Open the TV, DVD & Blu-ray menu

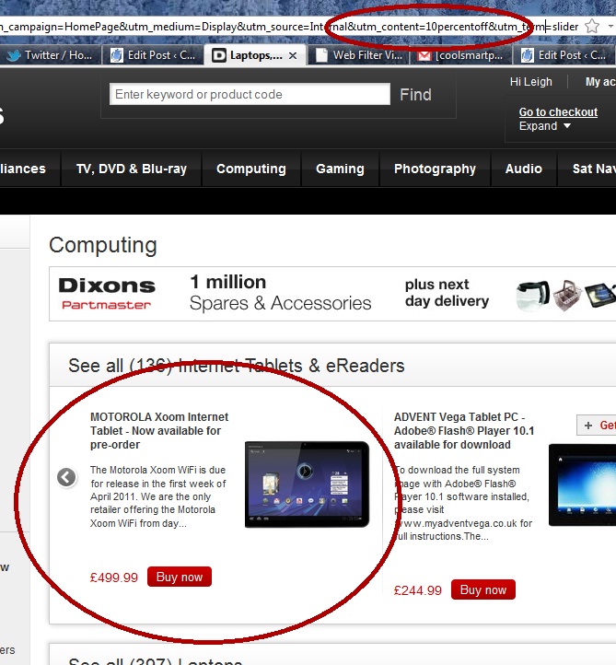click(x=132, y=169)
